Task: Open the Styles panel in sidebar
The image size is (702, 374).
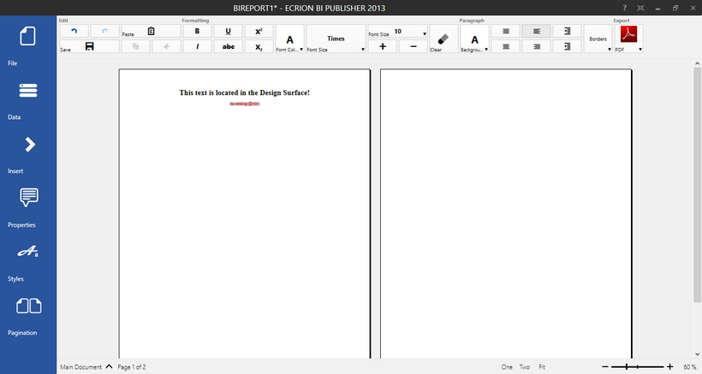Action: [x=28, y=252]
